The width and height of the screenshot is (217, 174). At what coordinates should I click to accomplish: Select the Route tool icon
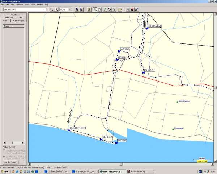[x=109, y=9]
